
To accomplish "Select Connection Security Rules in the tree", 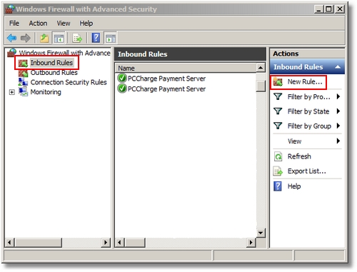I will [x=69, y=82].
